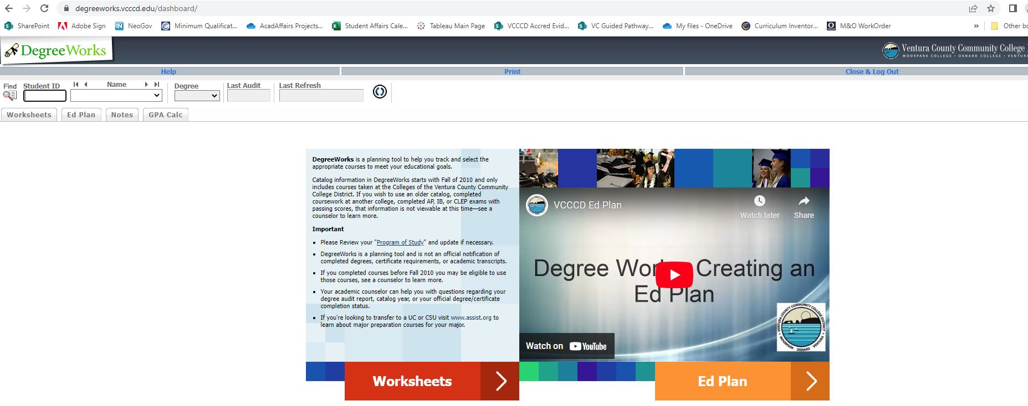The image size is (1028, 406).
Task: Expand hidden bookmarks chevron
Action: pos(976,26)
